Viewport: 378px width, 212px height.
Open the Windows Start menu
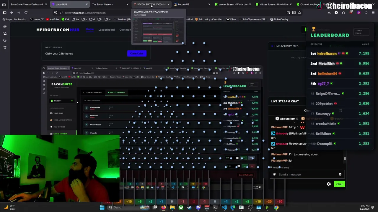coord(102,207)
